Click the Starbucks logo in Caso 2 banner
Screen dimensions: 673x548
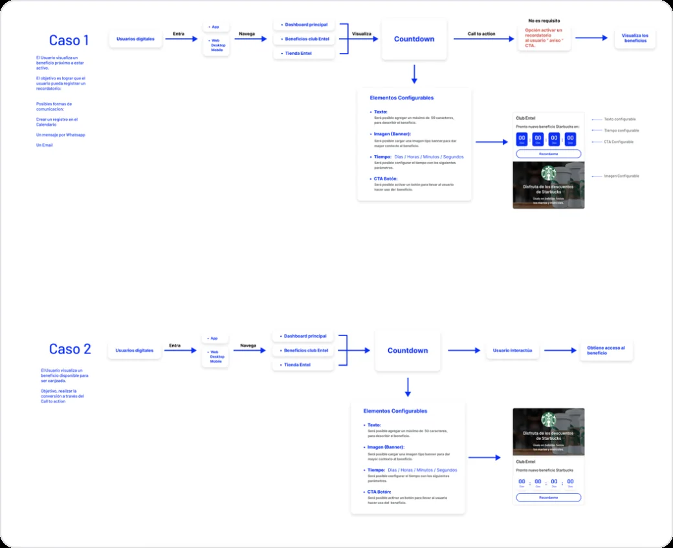tap(549, 419)
